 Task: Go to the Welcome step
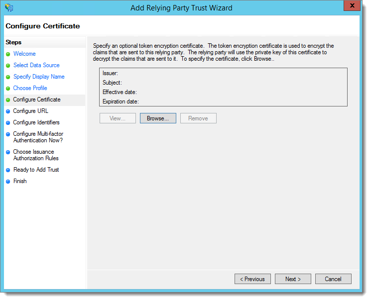pyautogui.click(x=24, y=54)
